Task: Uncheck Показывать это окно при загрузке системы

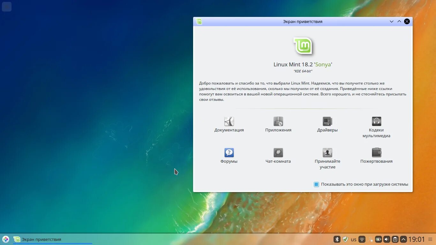Action: click(316, 184)
